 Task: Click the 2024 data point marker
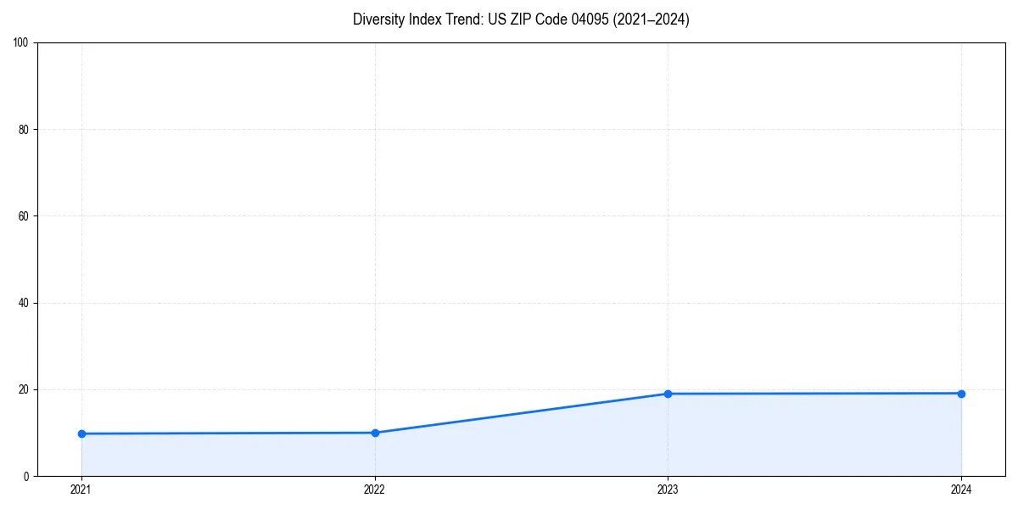click(961, 394)
